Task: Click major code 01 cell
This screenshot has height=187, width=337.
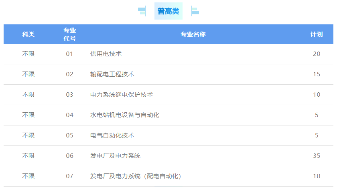Action: coord(70,54)
